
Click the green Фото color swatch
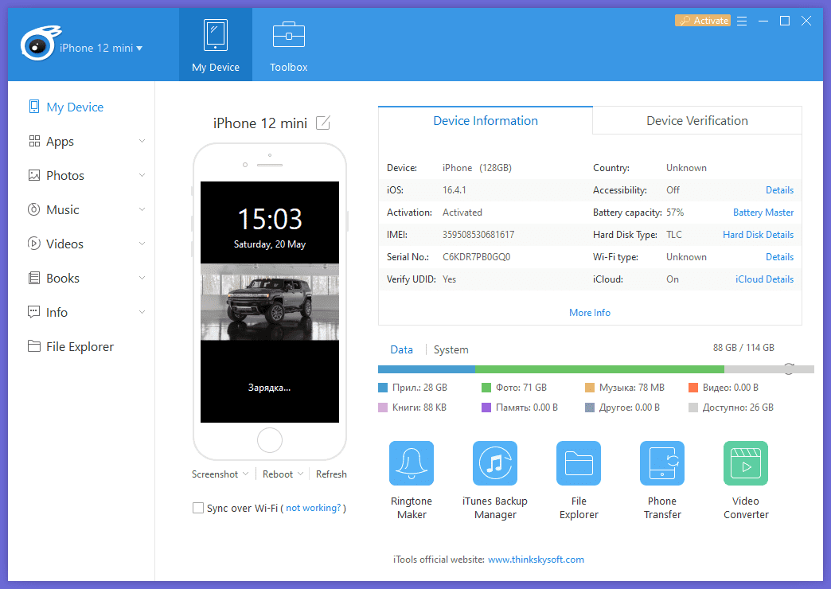coord(486,388)
